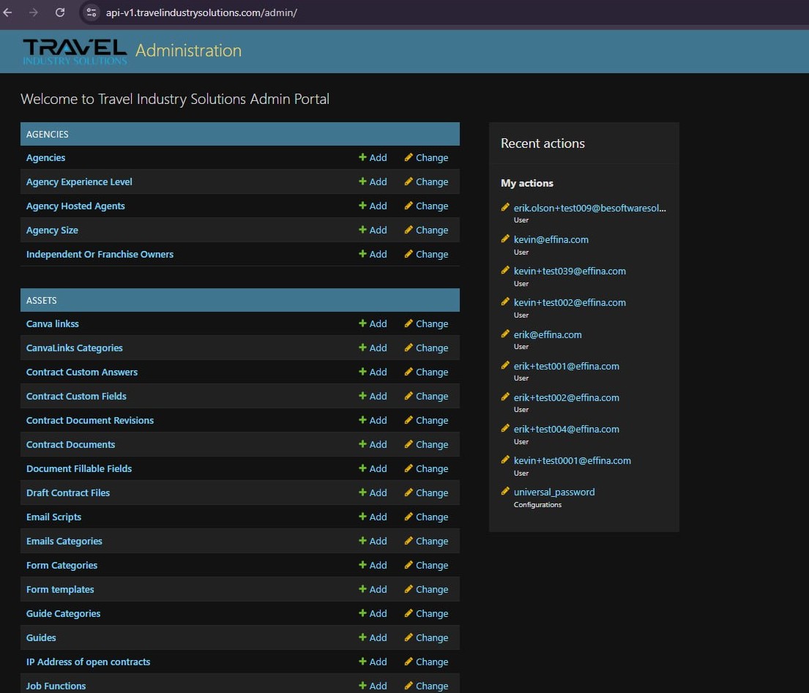Click the browser back arrow
The width and height of the screenshot is (809, 693).
(x=8, y=12)
